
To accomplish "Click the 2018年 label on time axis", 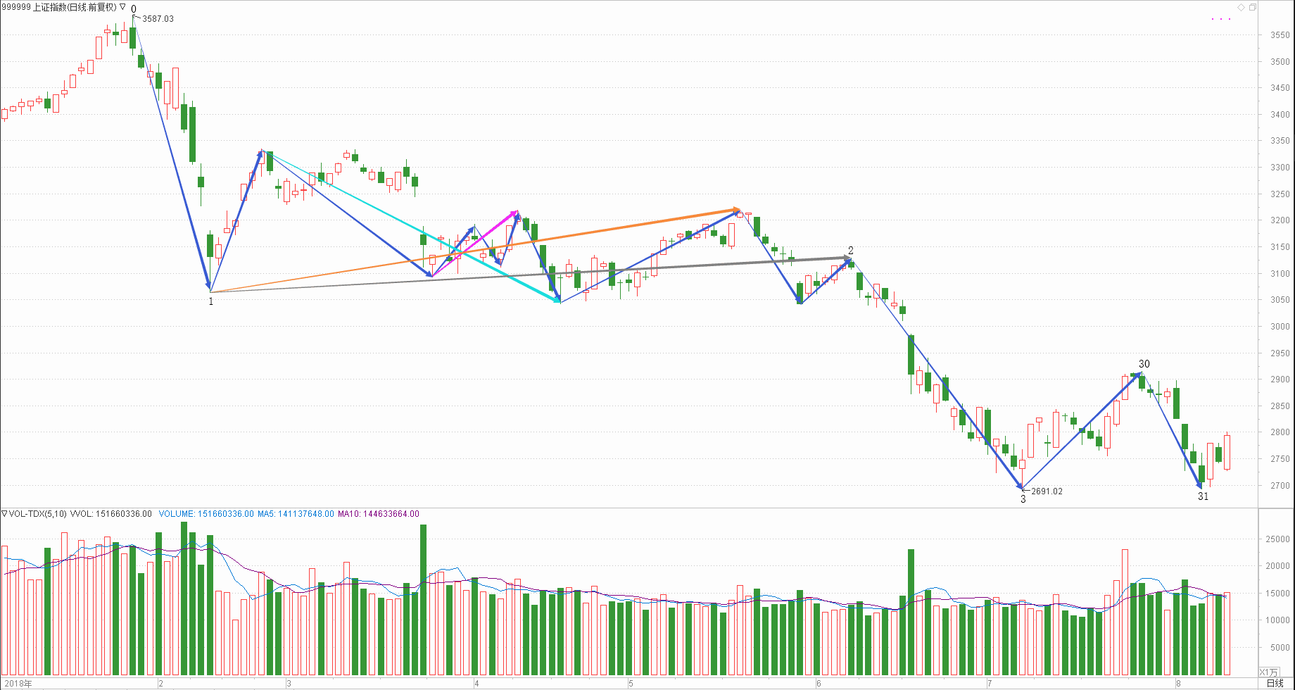I will [18, 684].
